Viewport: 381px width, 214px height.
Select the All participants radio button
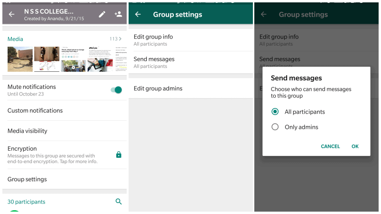click(x=275, y=112)
